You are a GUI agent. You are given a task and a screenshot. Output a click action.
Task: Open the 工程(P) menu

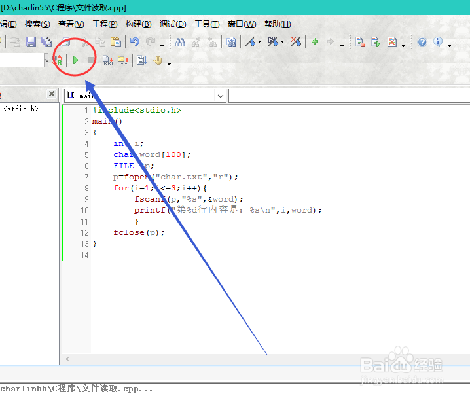tap(105, 24)
